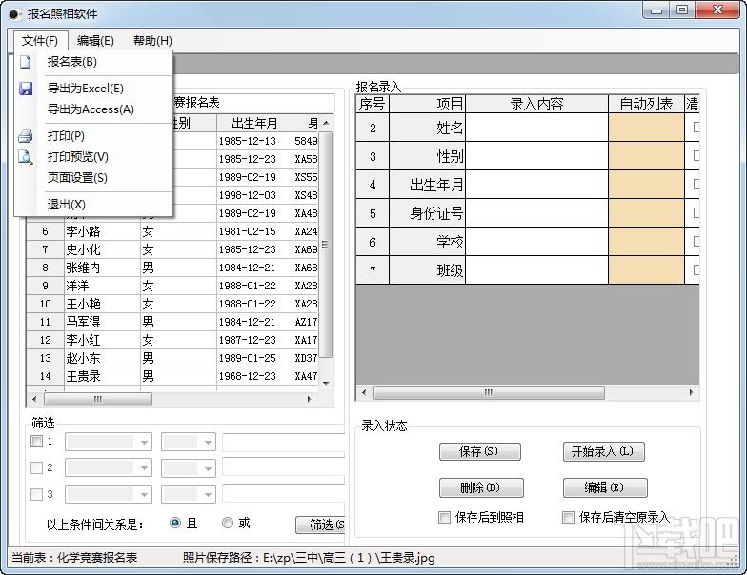Tick the clear checkbox in 学校 row

click(697, 242)
